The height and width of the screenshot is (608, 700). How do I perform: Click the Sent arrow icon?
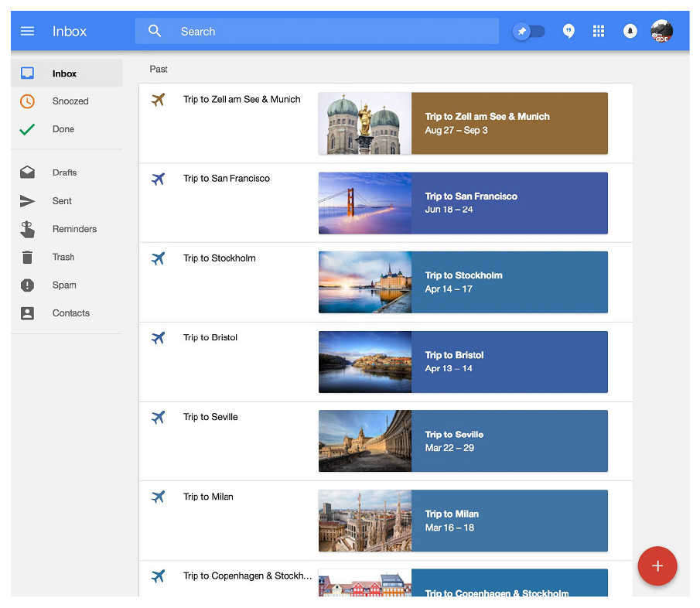(x=27, y=201)
